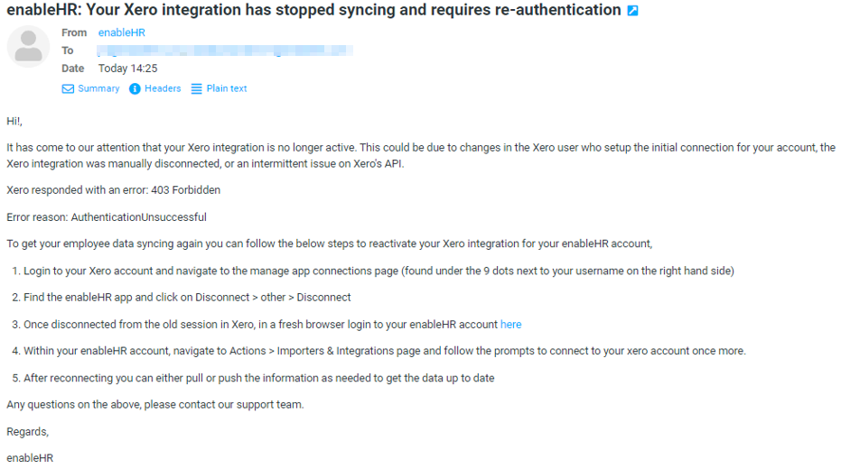Screen dimensions: 860x469
Task: Follow the "here" login link
Action: [x=510, y=325]
